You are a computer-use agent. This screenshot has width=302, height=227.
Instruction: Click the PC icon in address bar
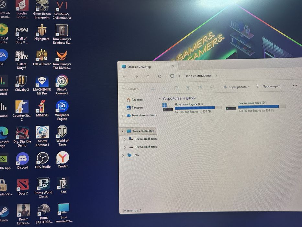tap(172, 76)
